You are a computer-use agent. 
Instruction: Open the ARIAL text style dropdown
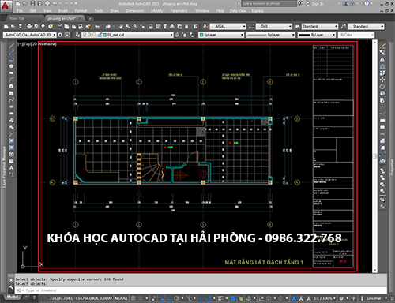click(228, 27)
